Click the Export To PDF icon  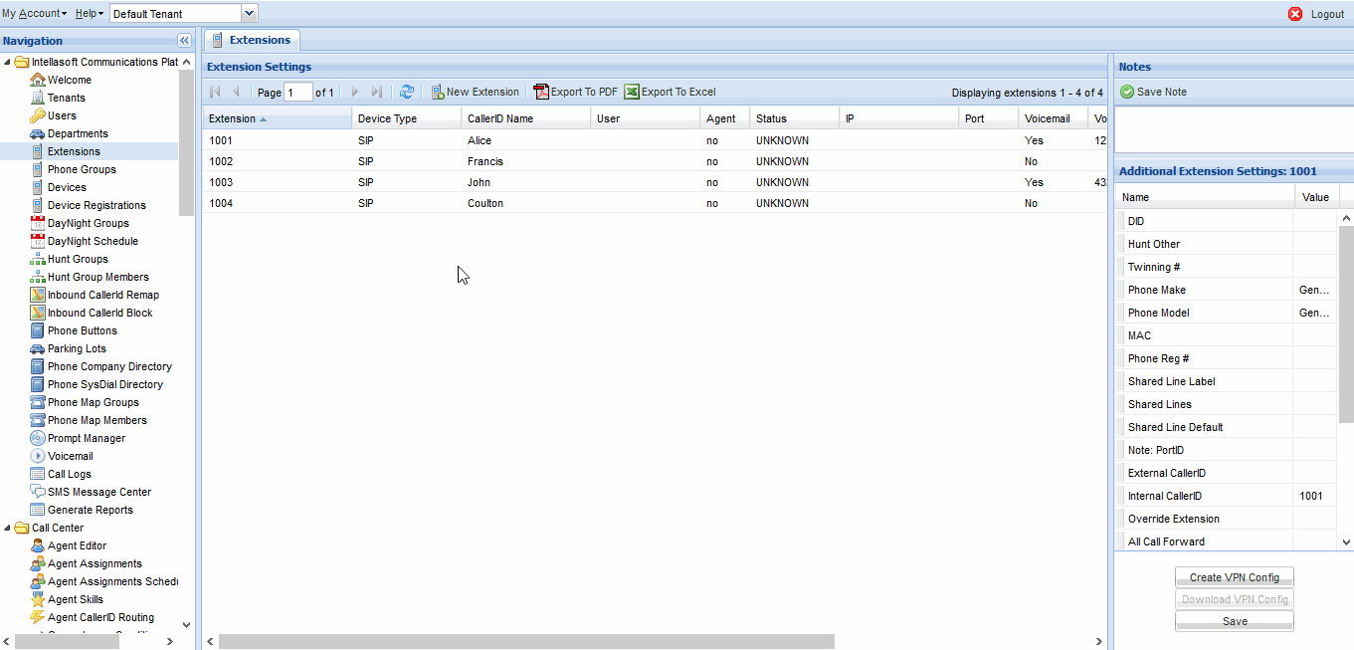541,92
